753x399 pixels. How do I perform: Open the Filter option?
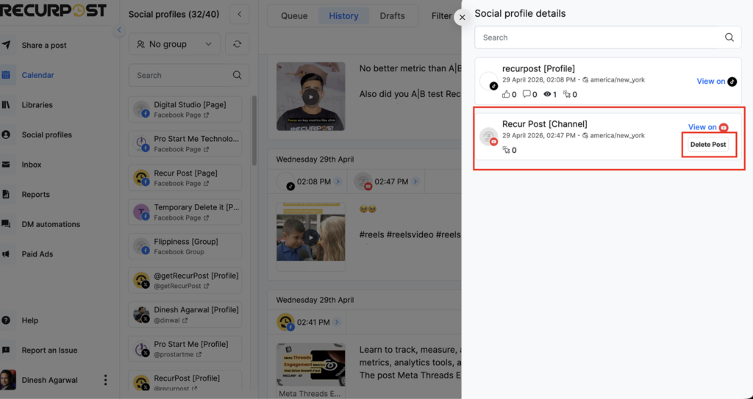coord(441,16)
